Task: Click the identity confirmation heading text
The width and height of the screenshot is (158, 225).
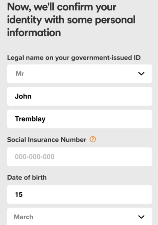Action: pyautogui.click(x=71, y=20)
